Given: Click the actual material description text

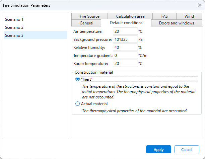Looking at the screenshot, I should 135,111.
